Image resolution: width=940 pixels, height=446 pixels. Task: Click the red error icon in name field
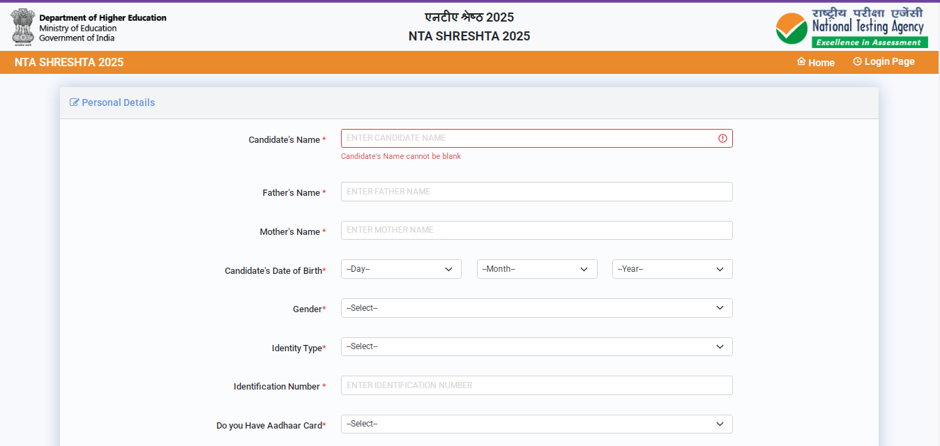(722, 139)
